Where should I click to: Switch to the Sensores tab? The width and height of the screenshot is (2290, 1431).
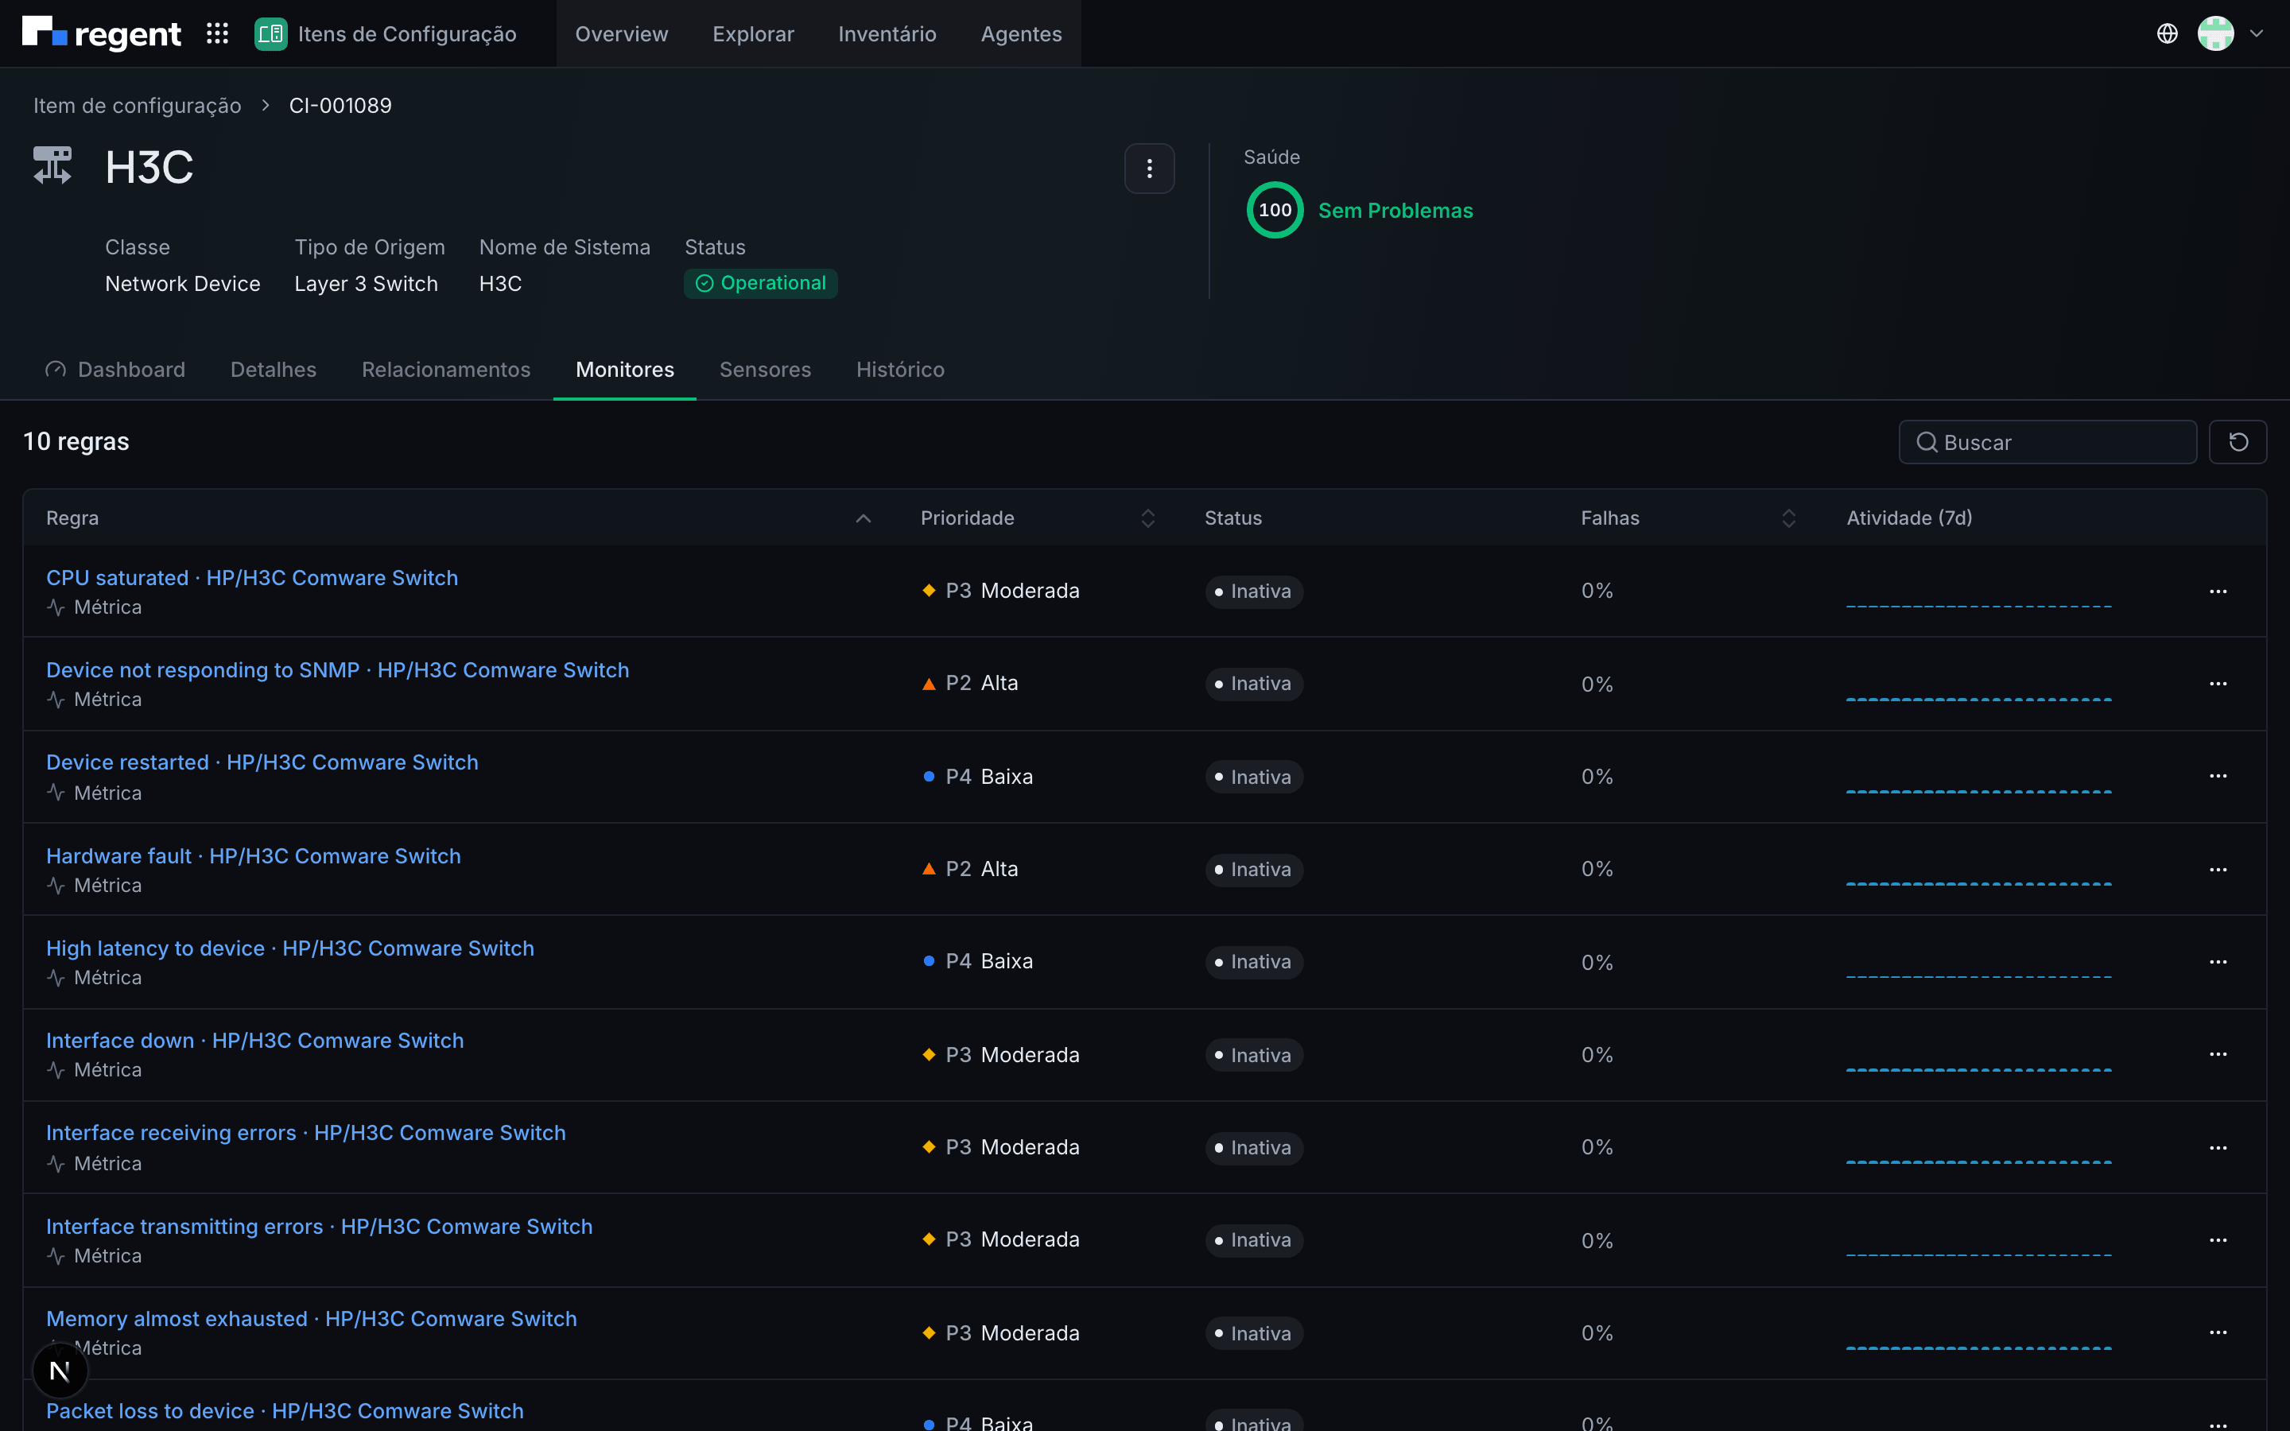point(766,370)
